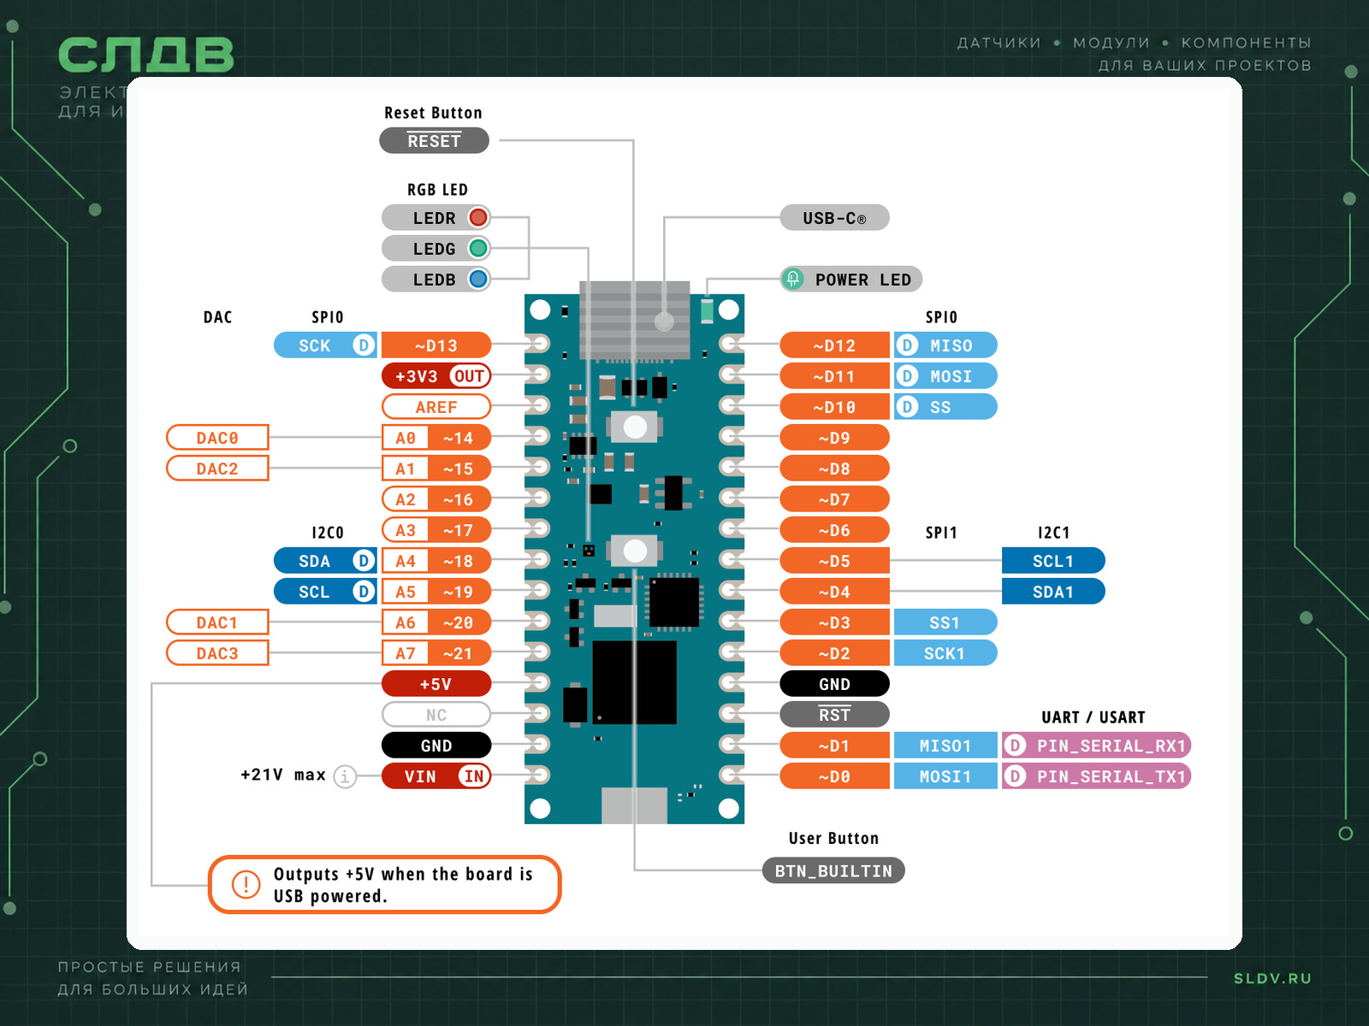The width and height of the screenshot is (1369, 1026).
Task: Select the VIN IN pin label
Action: 436,776
